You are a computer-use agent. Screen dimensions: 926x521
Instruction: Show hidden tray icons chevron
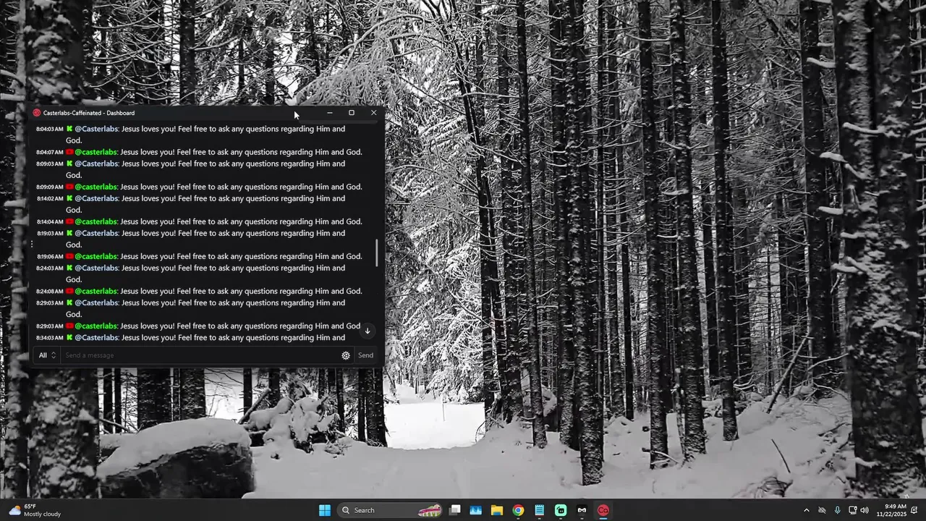pyautogui.click(x=807, y=510)
